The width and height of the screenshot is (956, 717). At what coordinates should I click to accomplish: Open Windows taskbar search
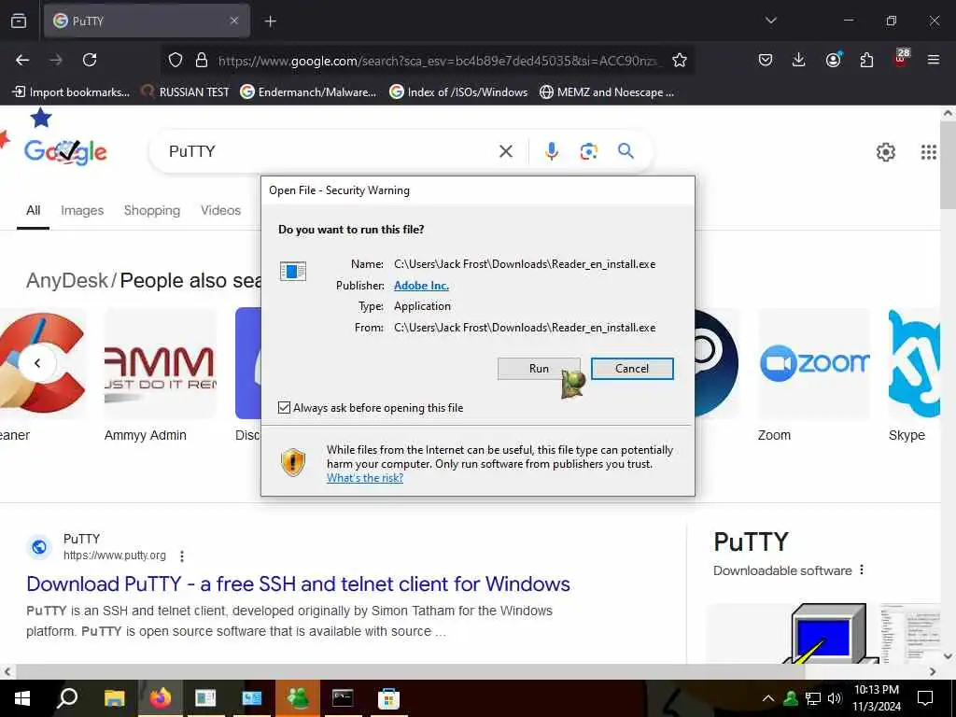coord(67,698)
